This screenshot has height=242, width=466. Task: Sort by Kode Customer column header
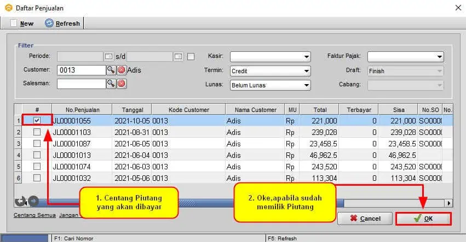click(x=189, y=110)
